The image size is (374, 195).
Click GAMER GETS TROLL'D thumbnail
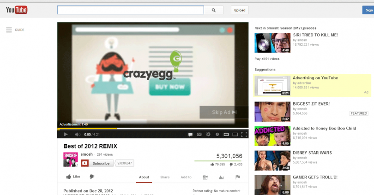pos(272,185)
